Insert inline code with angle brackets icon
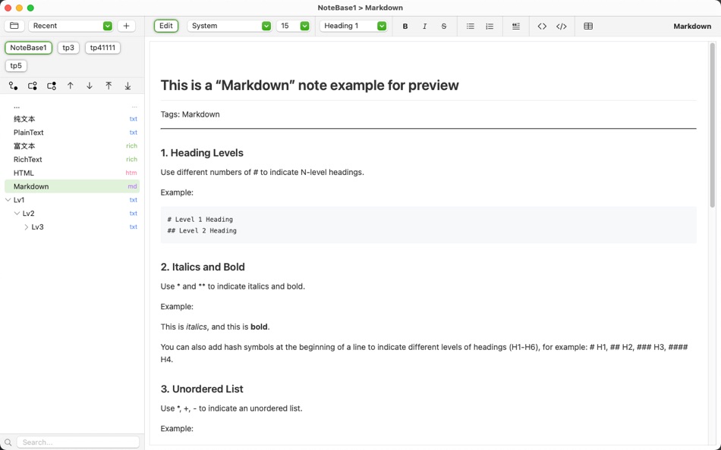 (x=542, y=27)
